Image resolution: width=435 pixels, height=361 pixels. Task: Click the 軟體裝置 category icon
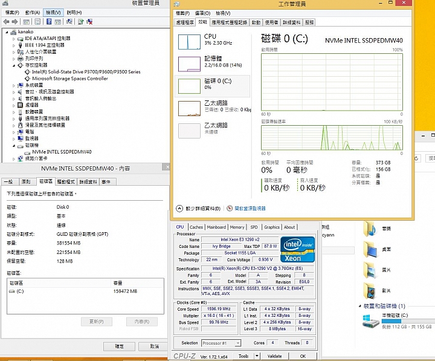click(21, 112)
